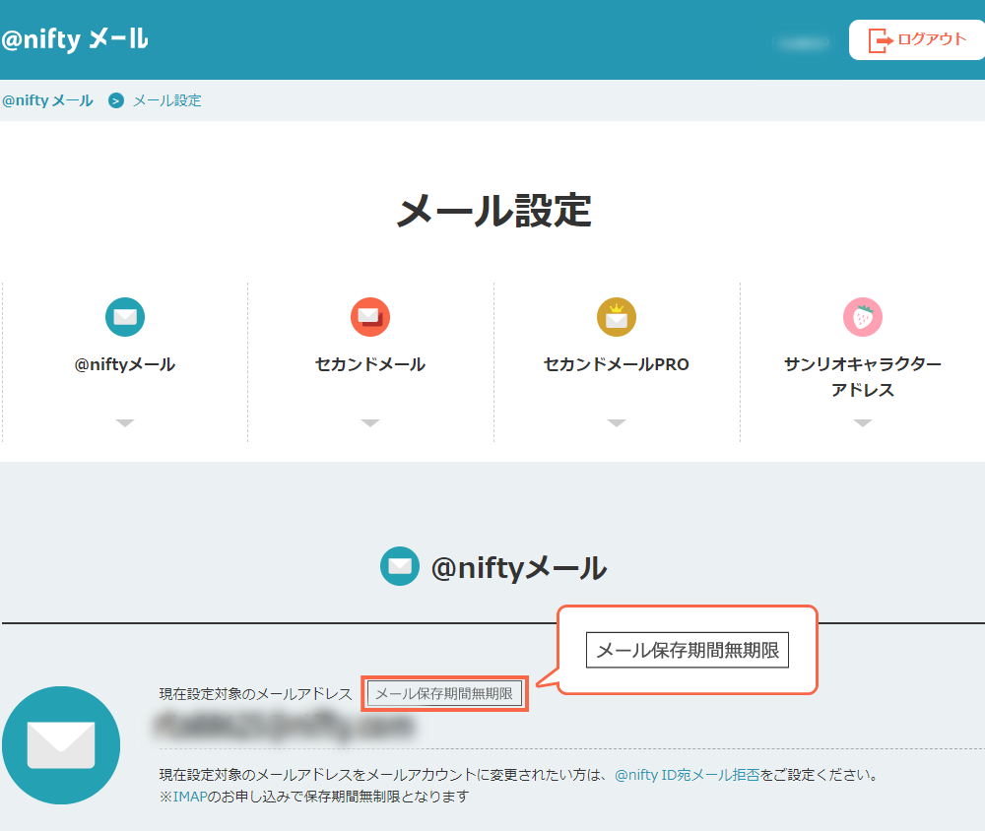Expand the arrow under セカンドメール
Screen dimensions: 985x831
point(370,422)
